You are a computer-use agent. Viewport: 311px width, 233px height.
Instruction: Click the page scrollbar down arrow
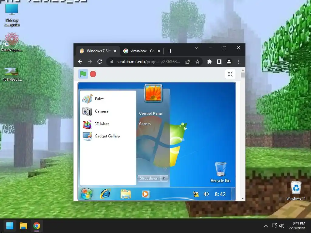tap(243, 198)
